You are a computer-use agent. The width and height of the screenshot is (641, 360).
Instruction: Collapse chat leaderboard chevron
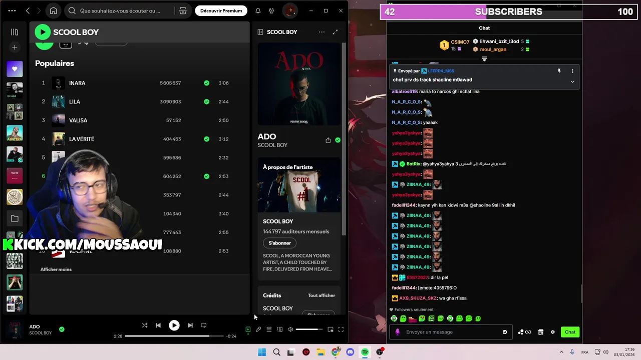point(484,59)
